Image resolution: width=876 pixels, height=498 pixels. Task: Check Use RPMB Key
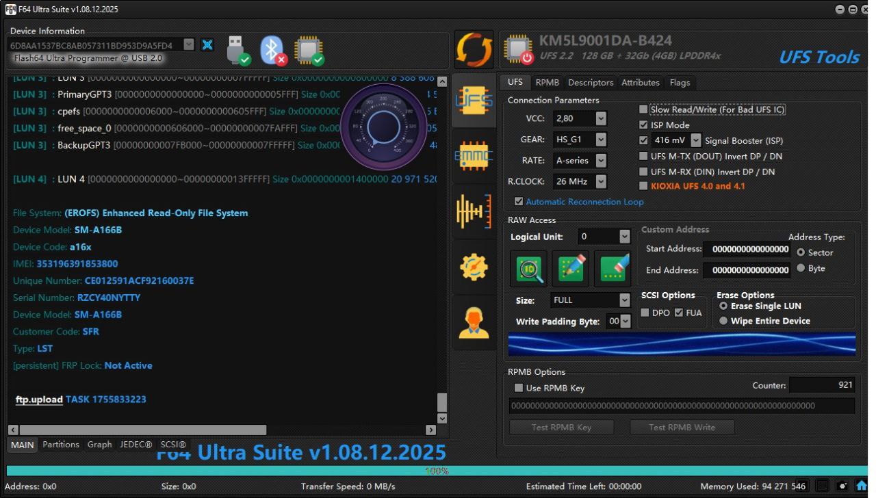point(519,388)
